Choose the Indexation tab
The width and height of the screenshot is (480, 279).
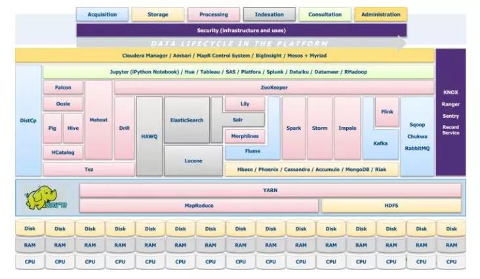click(x=269, y=14)
